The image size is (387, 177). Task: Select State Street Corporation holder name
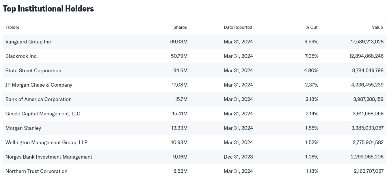[x=33, y=71]
